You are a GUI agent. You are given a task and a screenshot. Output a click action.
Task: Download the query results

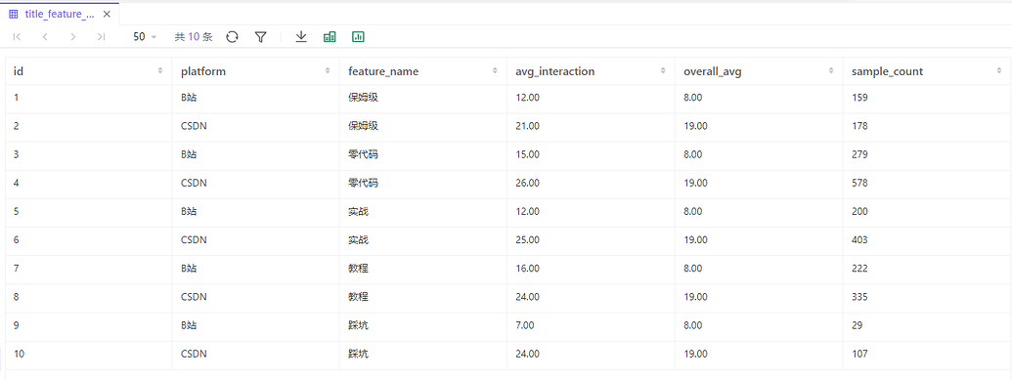pos(301,37)
